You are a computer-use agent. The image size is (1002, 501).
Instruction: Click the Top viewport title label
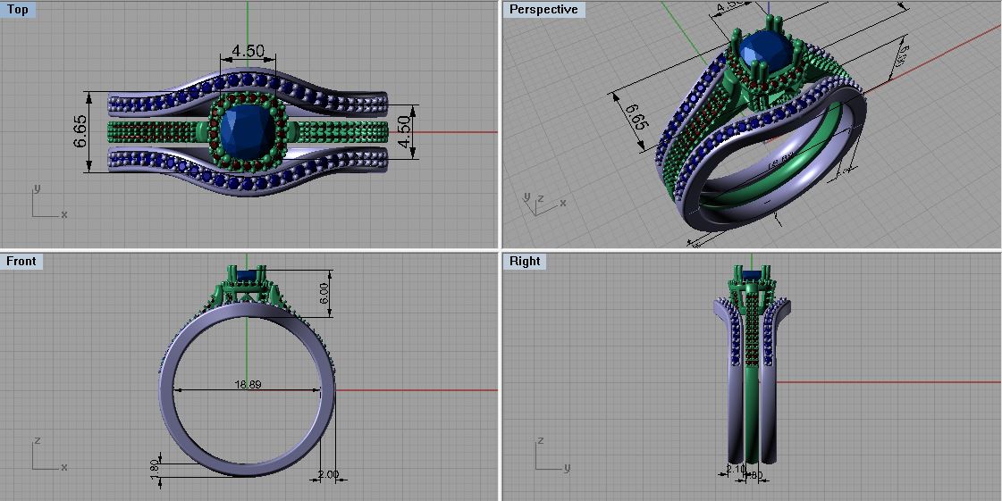pyautogui.click(x=18, y=10)
